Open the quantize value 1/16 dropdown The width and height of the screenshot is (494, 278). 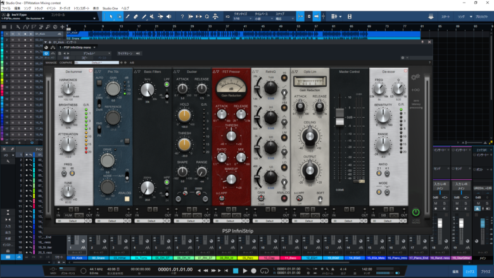click(x=243, y=18)
